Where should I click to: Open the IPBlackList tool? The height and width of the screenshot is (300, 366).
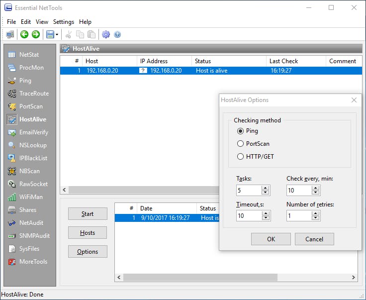pyautogui.click(x=27, y=158)
